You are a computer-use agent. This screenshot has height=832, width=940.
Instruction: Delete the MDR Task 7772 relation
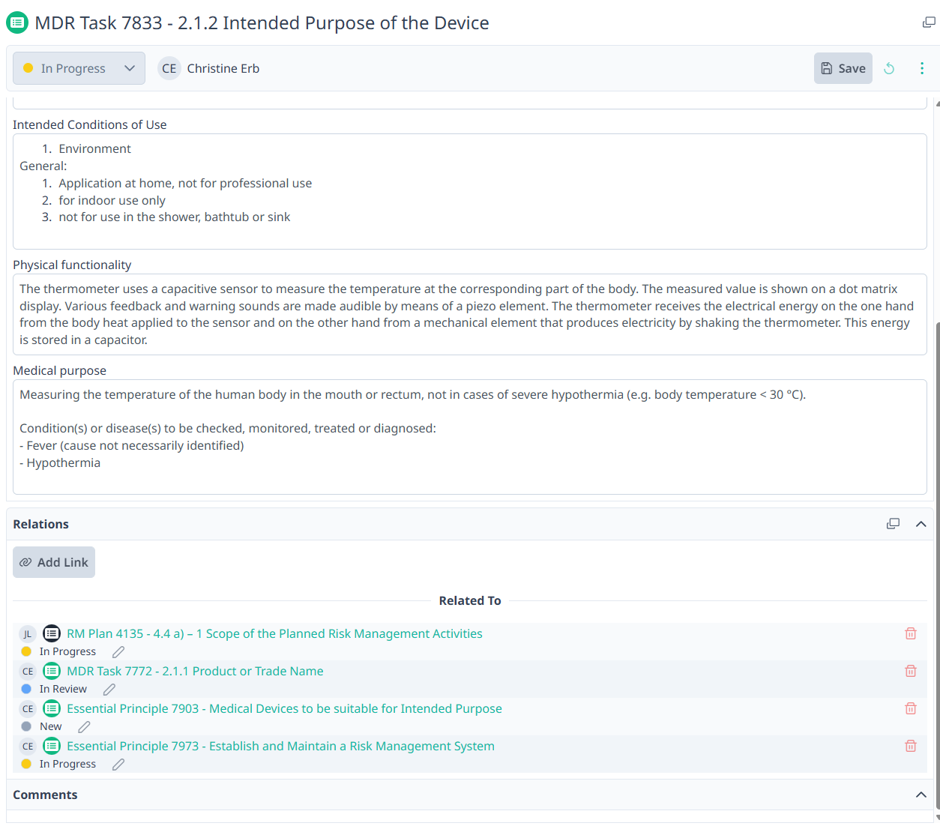pyautogui.click(x=911, y=671)
